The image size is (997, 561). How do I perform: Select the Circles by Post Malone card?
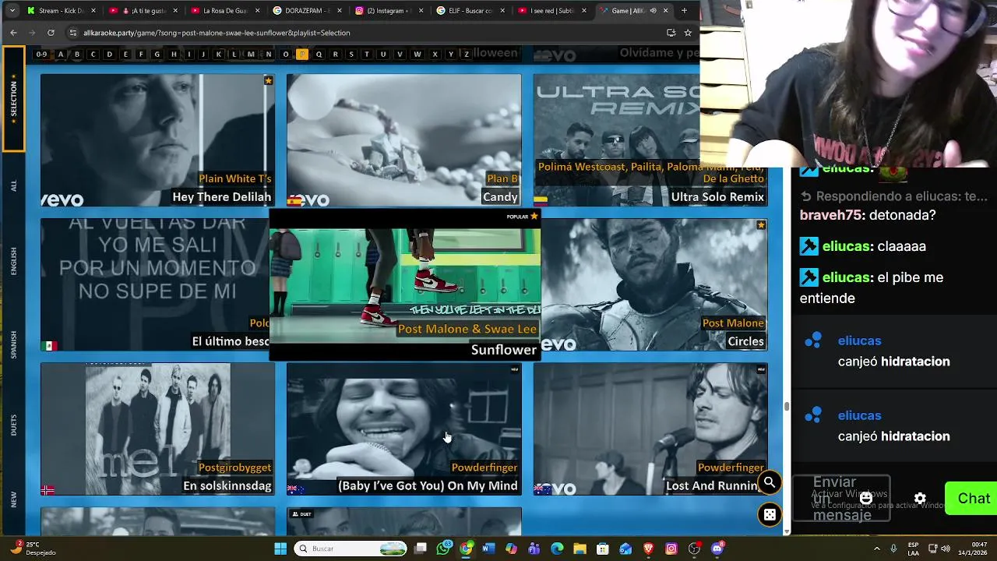(654, 284)
